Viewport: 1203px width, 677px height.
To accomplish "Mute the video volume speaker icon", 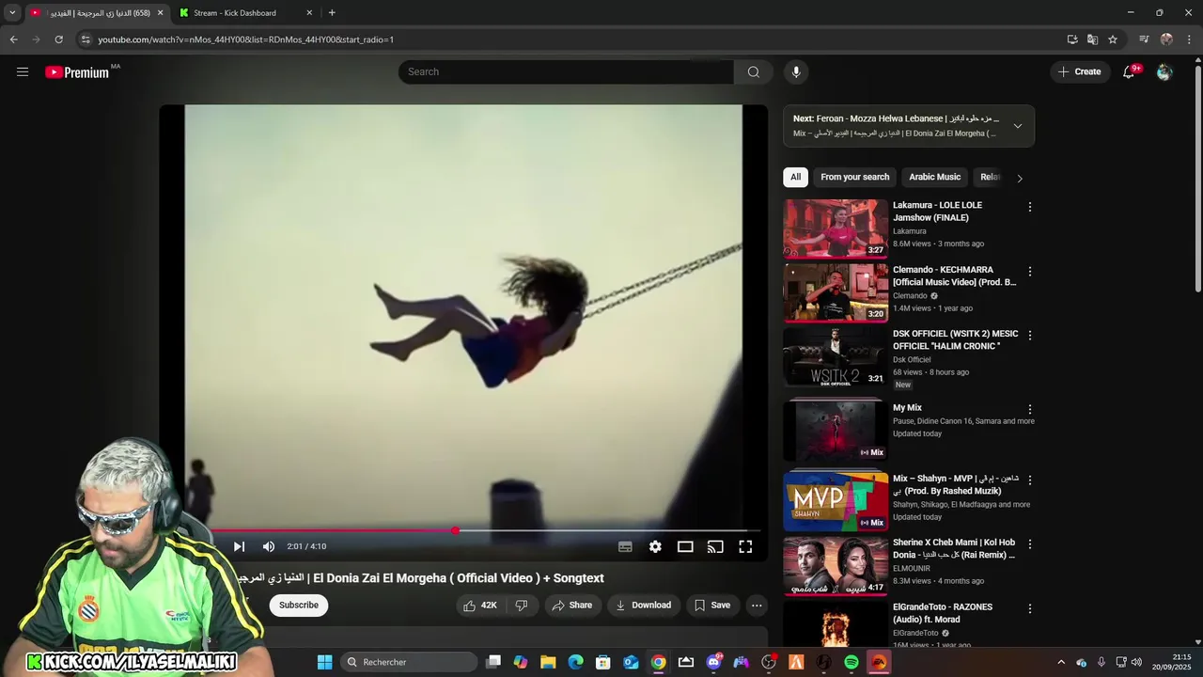I will [269, 546].
